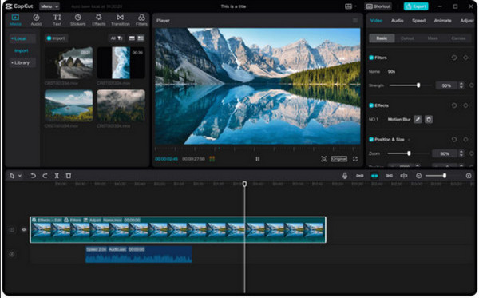Uncheck the Position & Size checkbox

pos(371,139)
